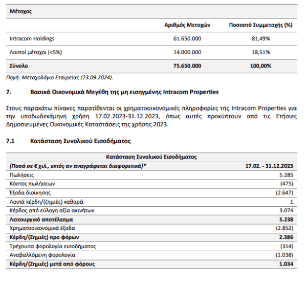
Task: Click the share count 61.650.000
Action: pyautogui.click(x=187, y=38)
